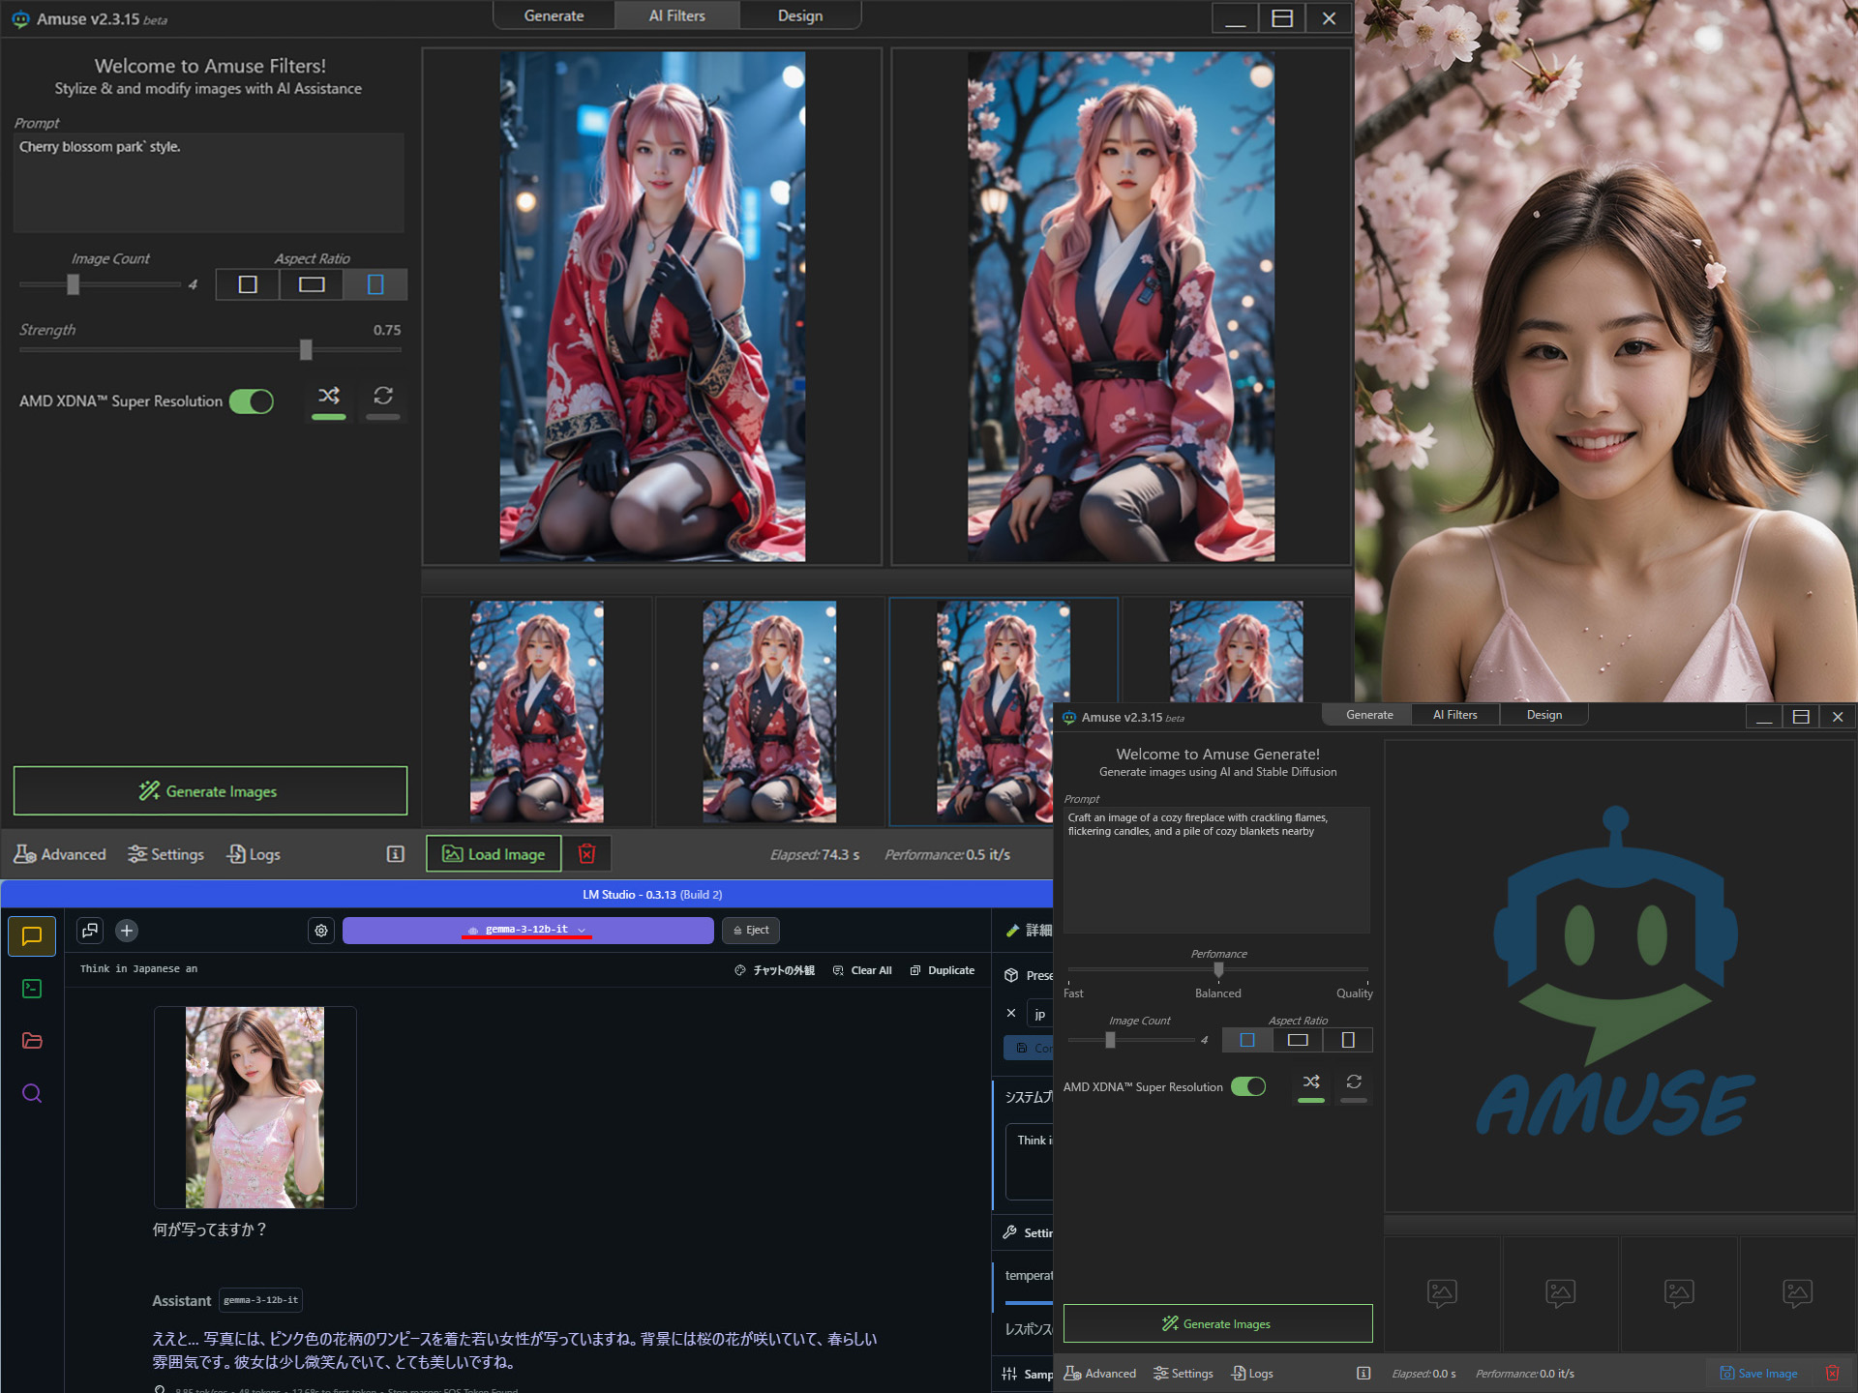The width and height of the screenshot is (1858, 1393).
Task: Click the new chat plus icon
Action: click(127, 931)
